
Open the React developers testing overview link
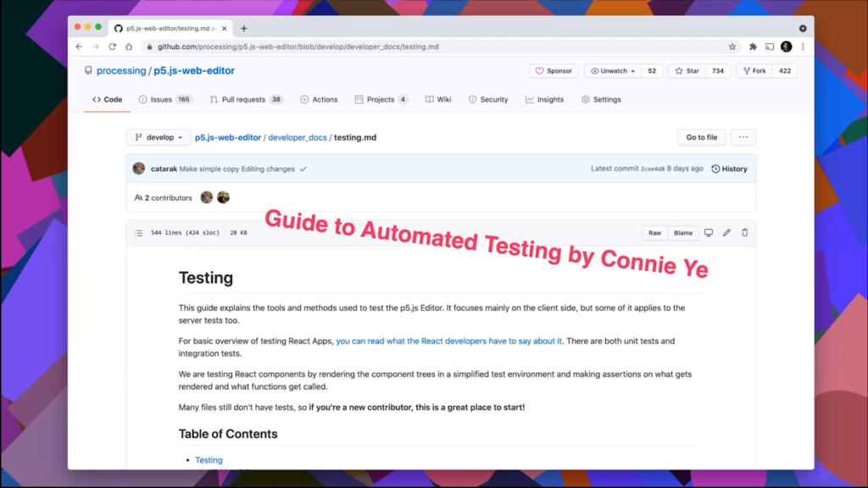(x=449, y=341)
